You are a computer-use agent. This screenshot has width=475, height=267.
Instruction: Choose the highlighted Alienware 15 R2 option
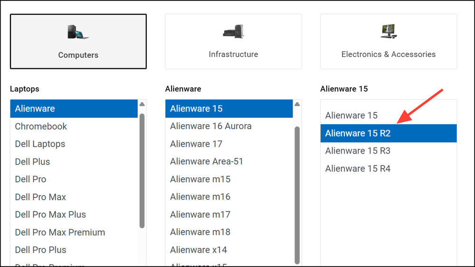pos(389,133)
